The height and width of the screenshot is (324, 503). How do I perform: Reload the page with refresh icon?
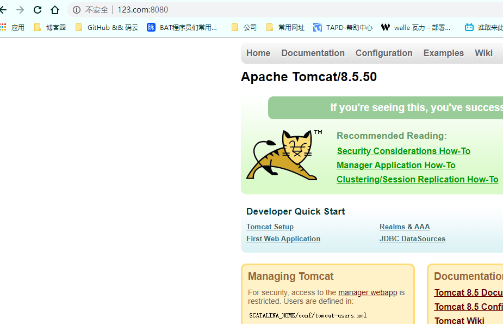(38, 10)
